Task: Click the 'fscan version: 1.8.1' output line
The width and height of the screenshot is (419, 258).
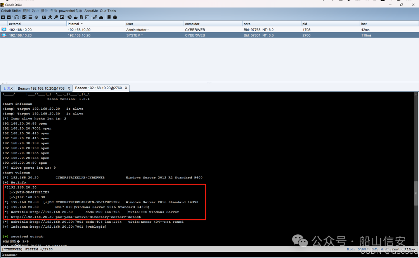Action: tap(68, 99)
